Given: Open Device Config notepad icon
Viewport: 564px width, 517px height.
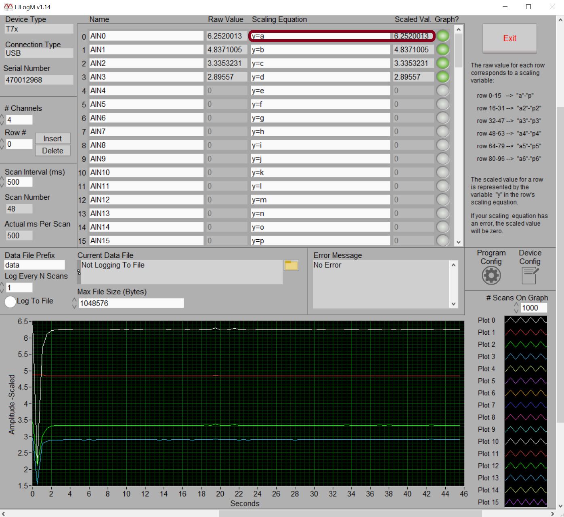Looking at the screenshot, I should pyautogui.click(x=530, y=276).
